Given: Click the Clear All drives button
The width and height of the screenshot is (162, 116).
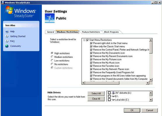Looking at the screenshot, I should click(x=96, y=99).
